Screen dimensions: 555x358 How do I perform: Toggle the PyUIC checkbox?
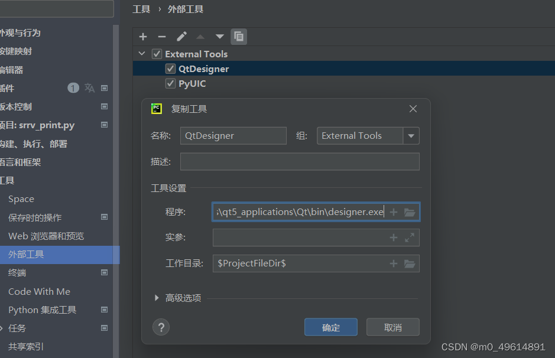click(x=170, y=83)
